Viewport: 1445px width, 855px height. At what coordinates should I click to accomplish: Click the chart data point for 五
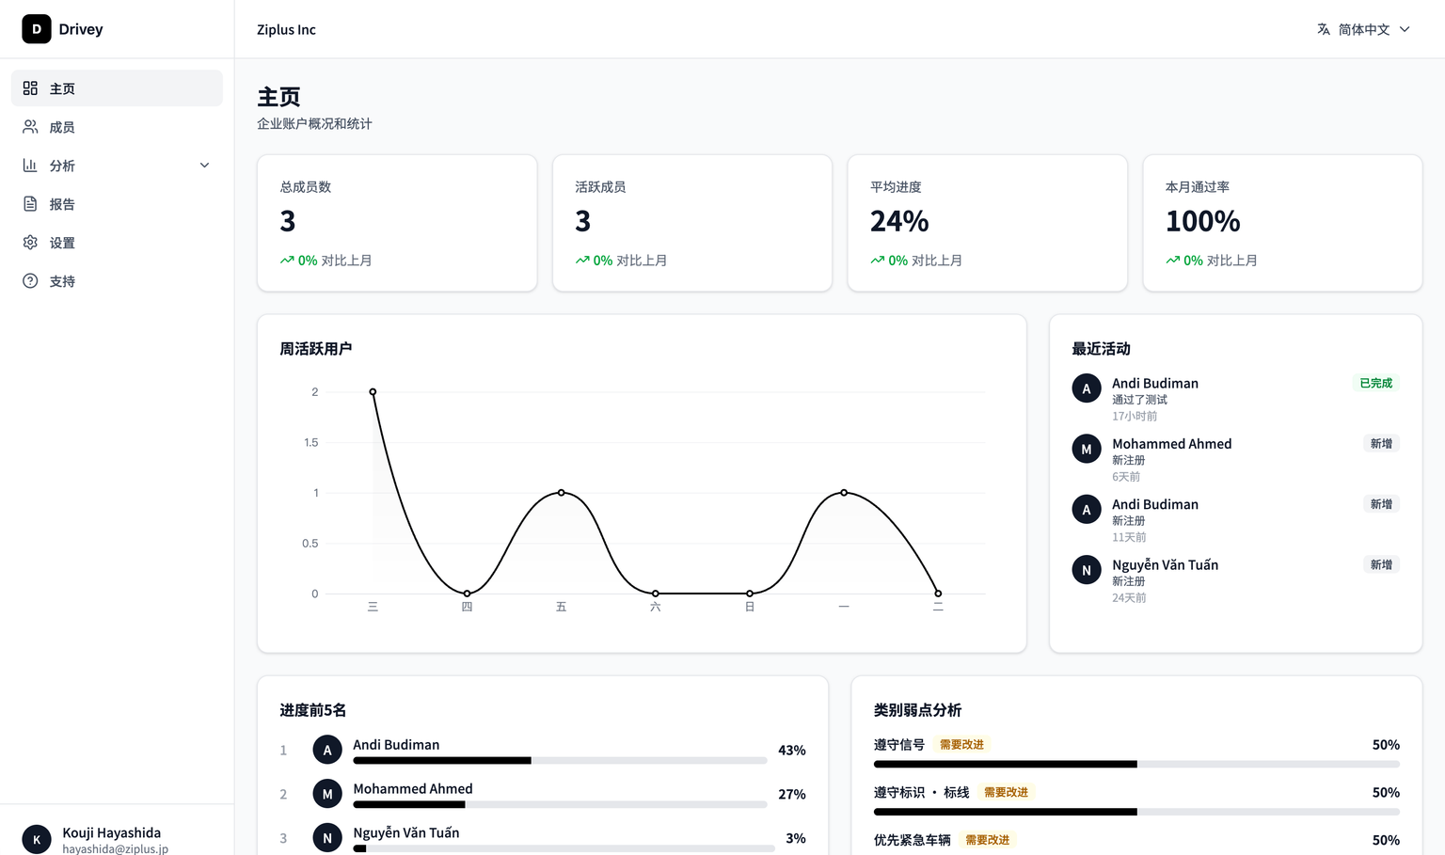[562, 493]
